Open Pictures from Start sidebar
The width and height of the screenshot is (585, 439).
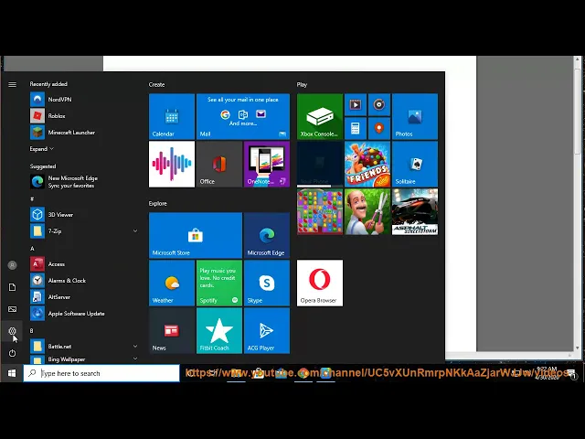point(12,309)
